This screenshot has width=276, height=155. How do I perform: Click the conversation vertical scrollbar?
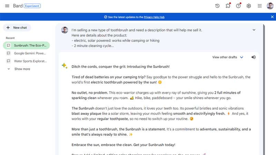point(264,88)
